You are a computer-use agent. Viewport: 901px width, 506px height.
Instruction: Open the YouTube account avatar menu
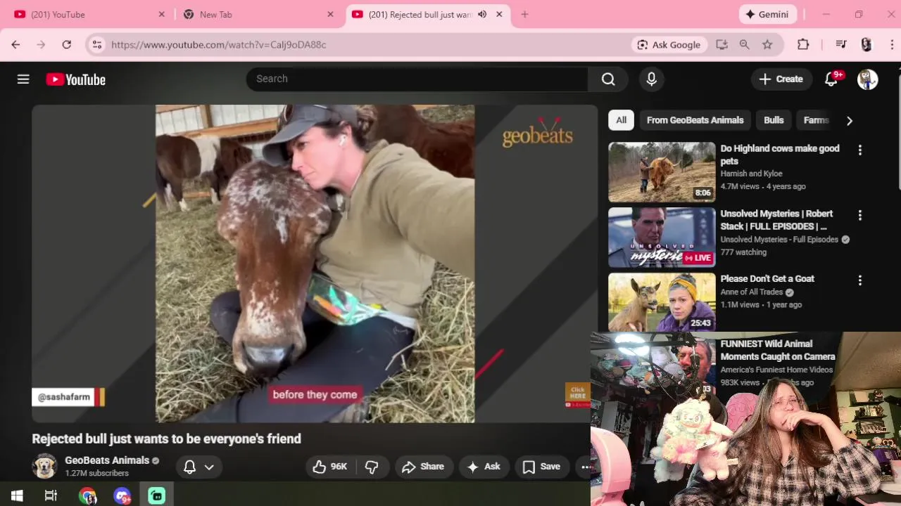tap(867, 79)
